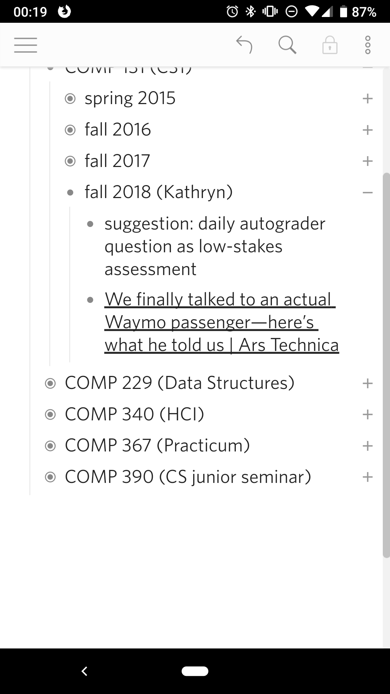The image size is (390, 694).
Task: Open the three-dot overflow menu
Action: pyautogui.click(x=368, y=45)
